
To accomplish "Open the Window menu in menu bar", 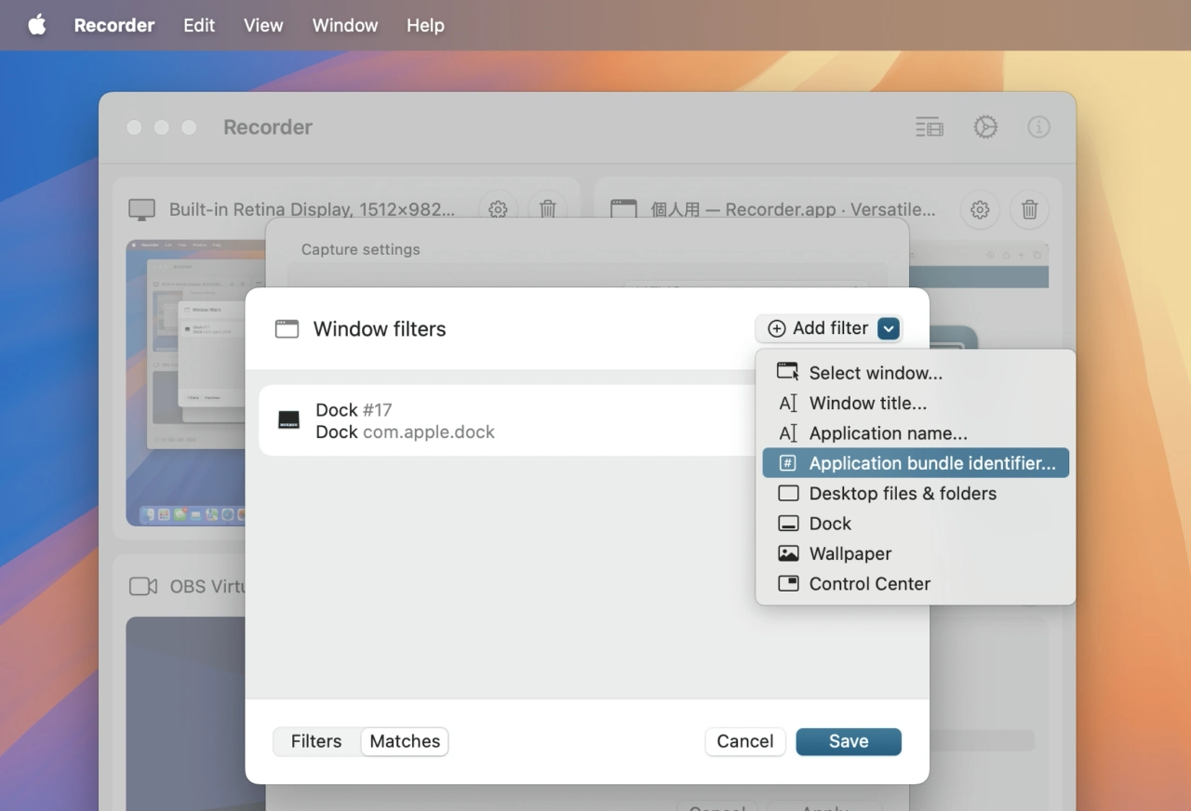I will [x=344, y=25].
